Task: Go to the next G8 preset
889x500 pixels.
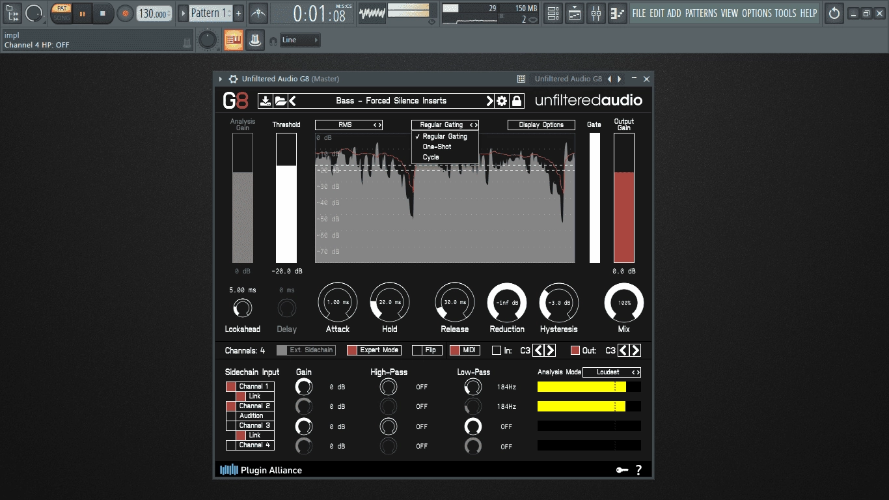Action: (489, 101)
